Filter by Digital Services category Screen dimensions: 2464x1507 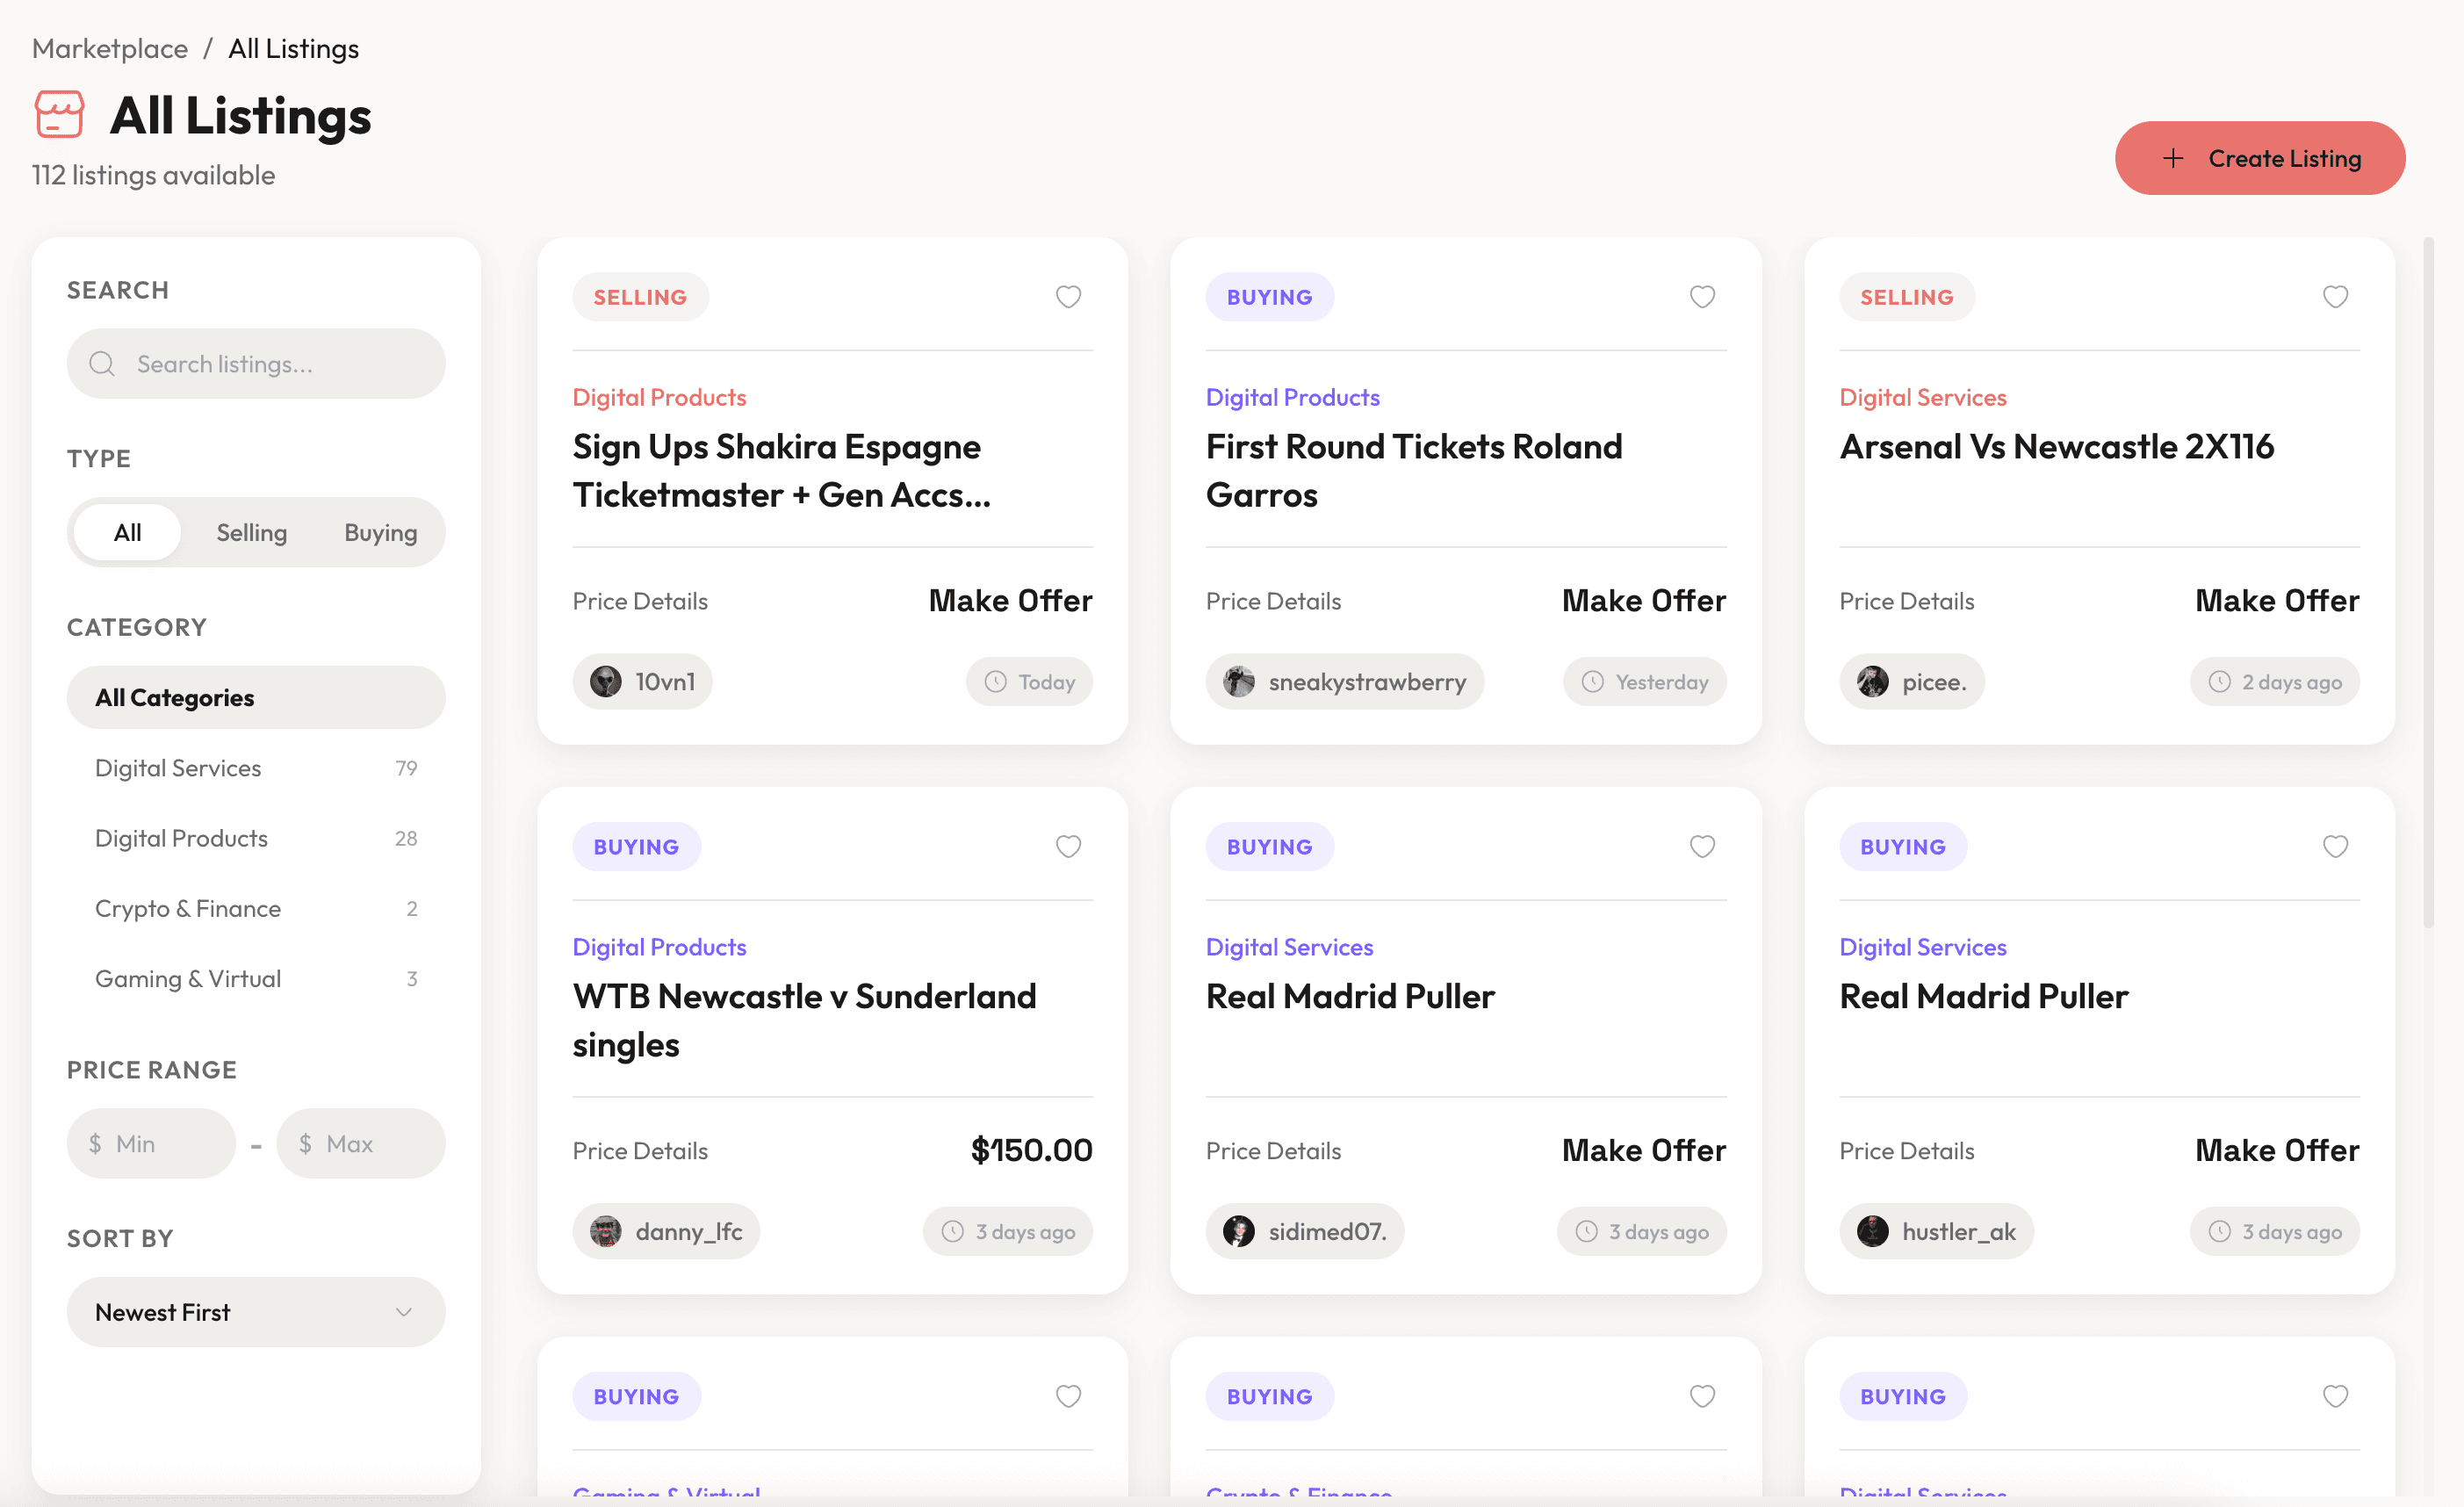click(x=256, y=768)
